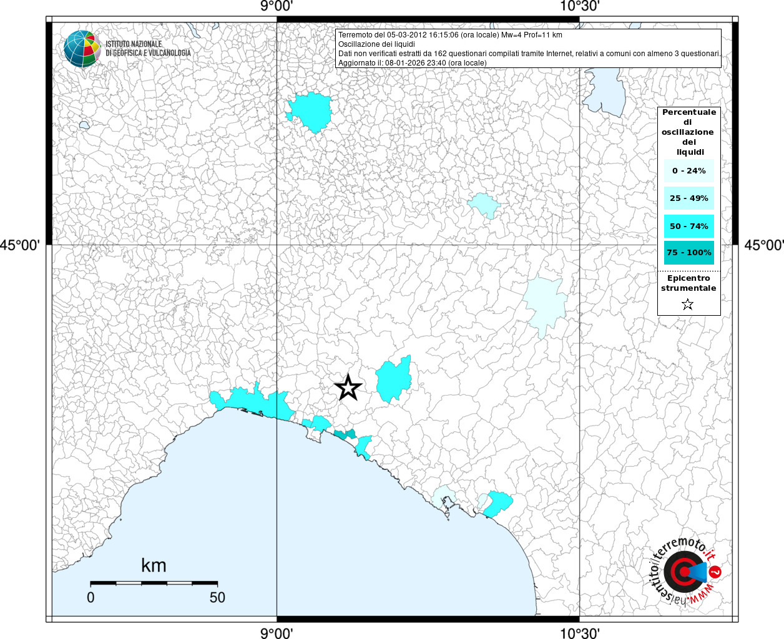The height and width of the screenshot is (639, 784).
Task: Select the 75 - 100% legend swatch
Action: pyautogui.click(x=688, y=253)
